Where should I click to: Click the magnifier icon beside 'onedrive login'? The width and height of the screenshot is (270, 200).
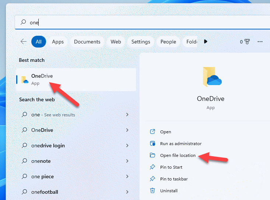(24, 145)
